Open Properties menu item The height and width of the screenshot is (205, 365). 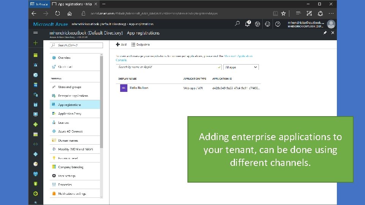tap(75, 184)
